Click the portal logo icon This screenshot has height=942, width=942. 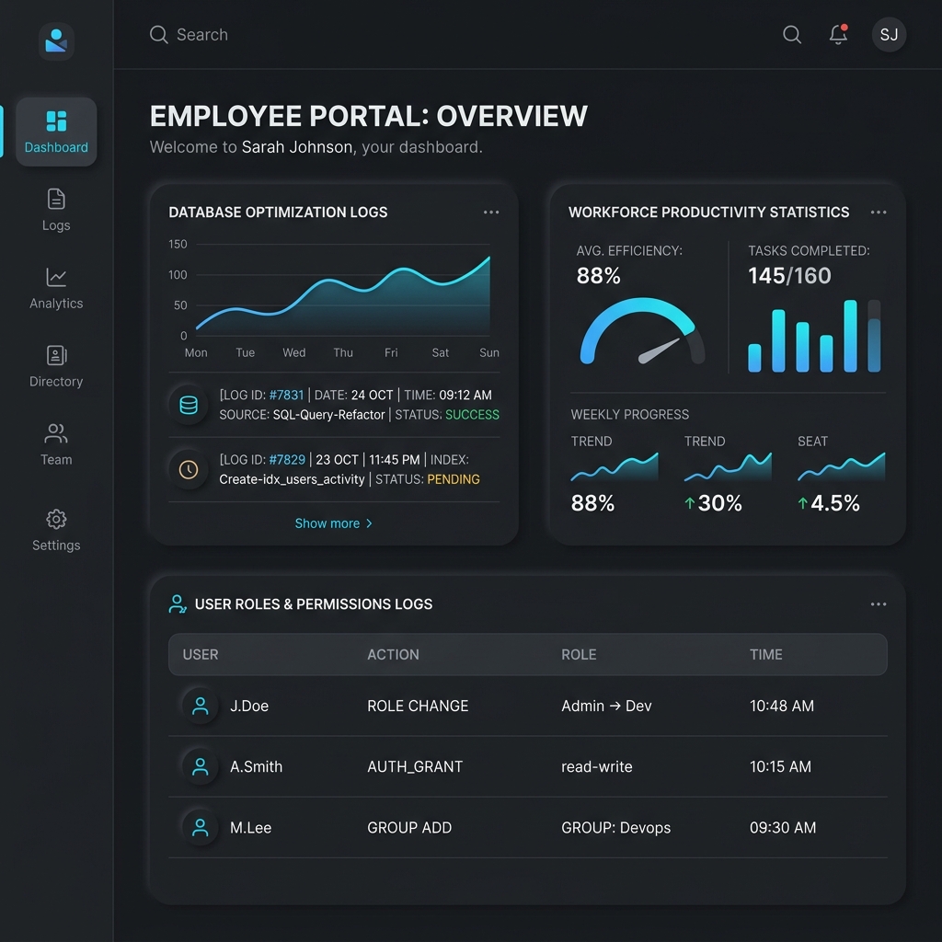pyautogui.click(x=56, y=40)
